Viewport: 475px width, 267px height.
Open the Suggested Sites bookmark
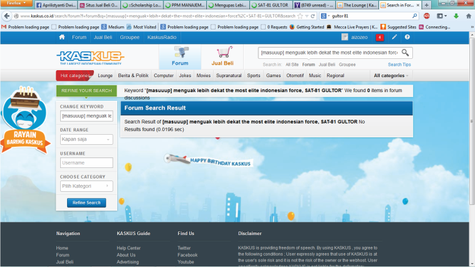pyautogui.click(x=399, y=27)
